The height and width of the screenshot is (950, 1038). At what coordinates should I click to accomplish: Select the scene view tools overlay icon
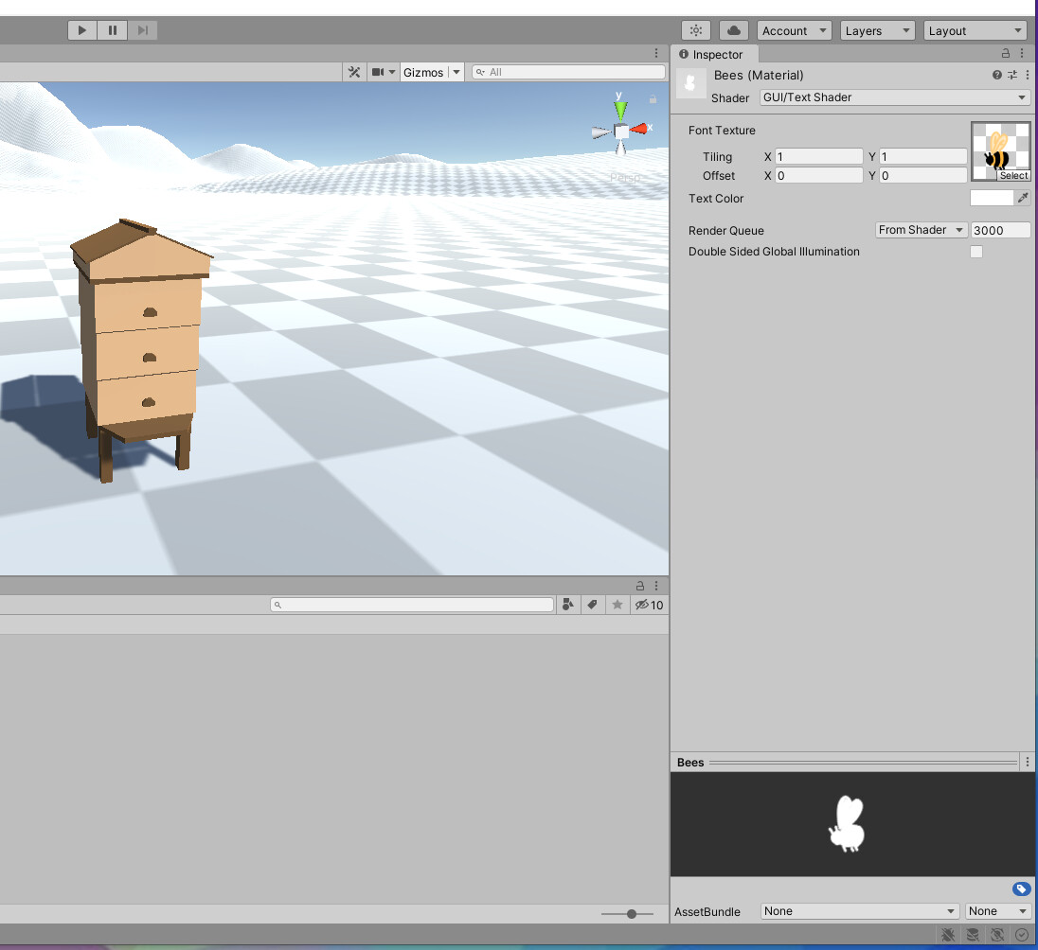point(353,72)
